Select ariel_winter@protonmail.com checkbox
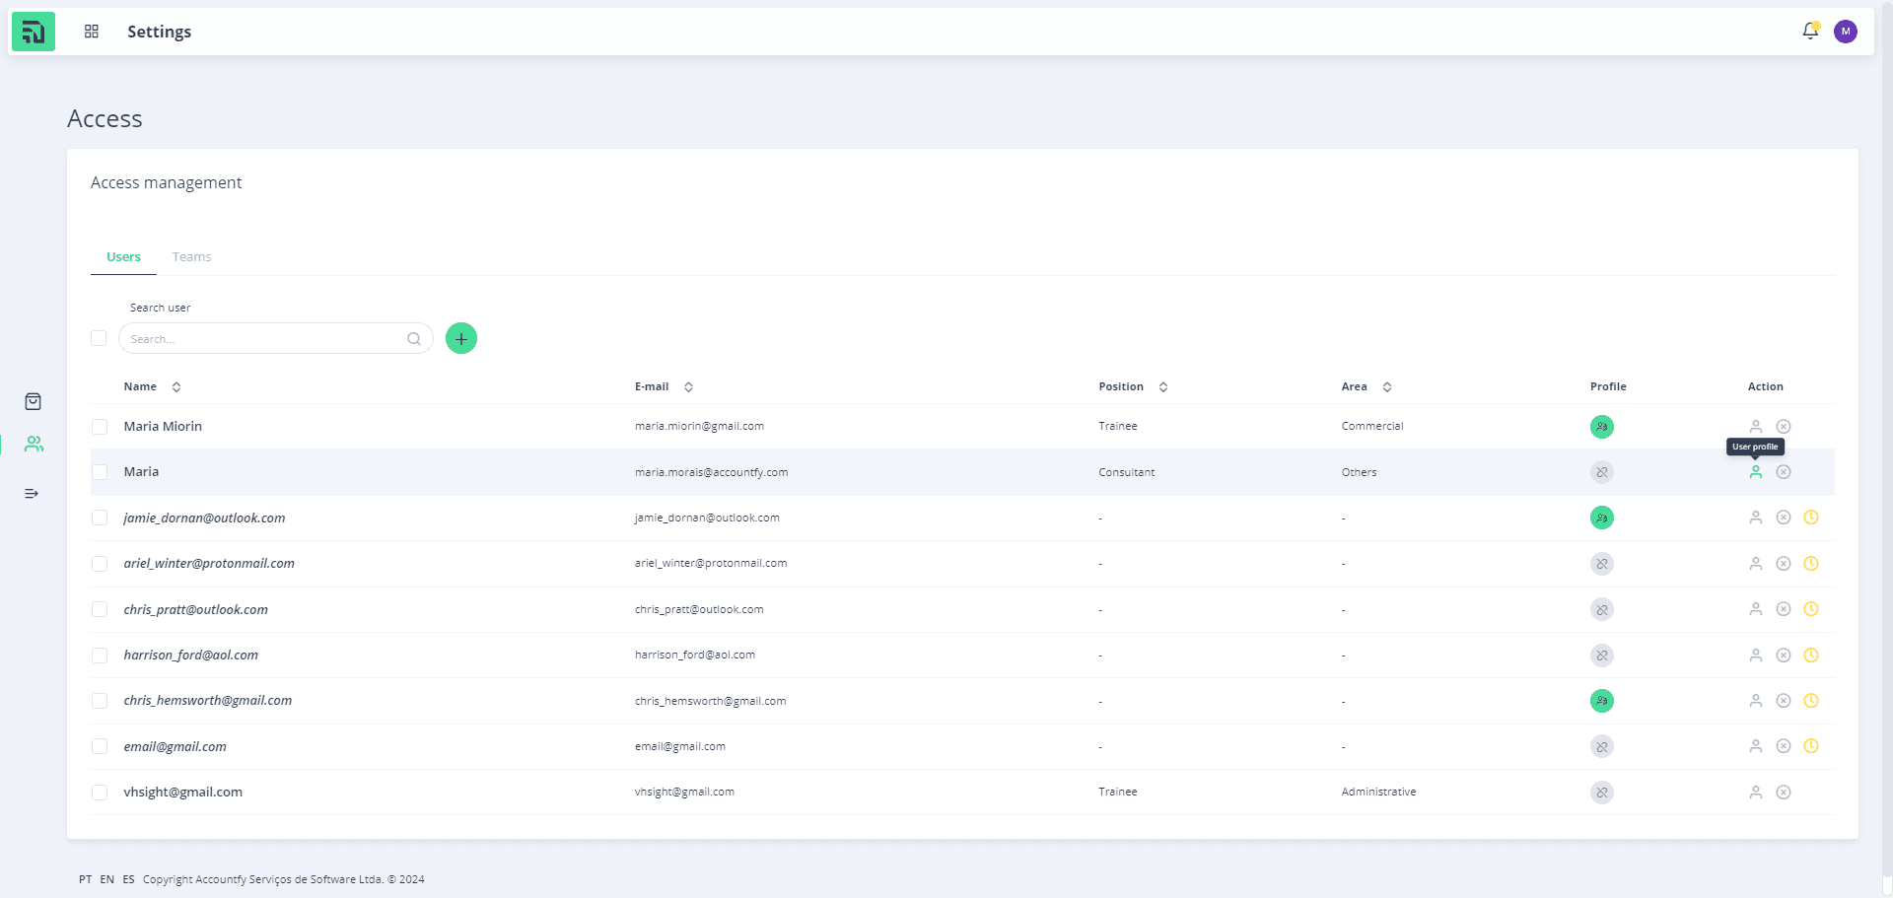 pos(100,564)
